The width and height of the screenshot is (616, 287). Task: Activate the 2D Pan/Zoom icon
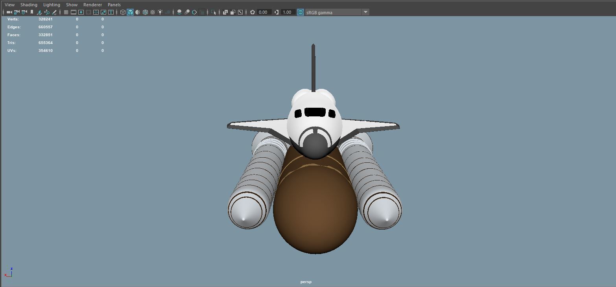coord(47,12)
